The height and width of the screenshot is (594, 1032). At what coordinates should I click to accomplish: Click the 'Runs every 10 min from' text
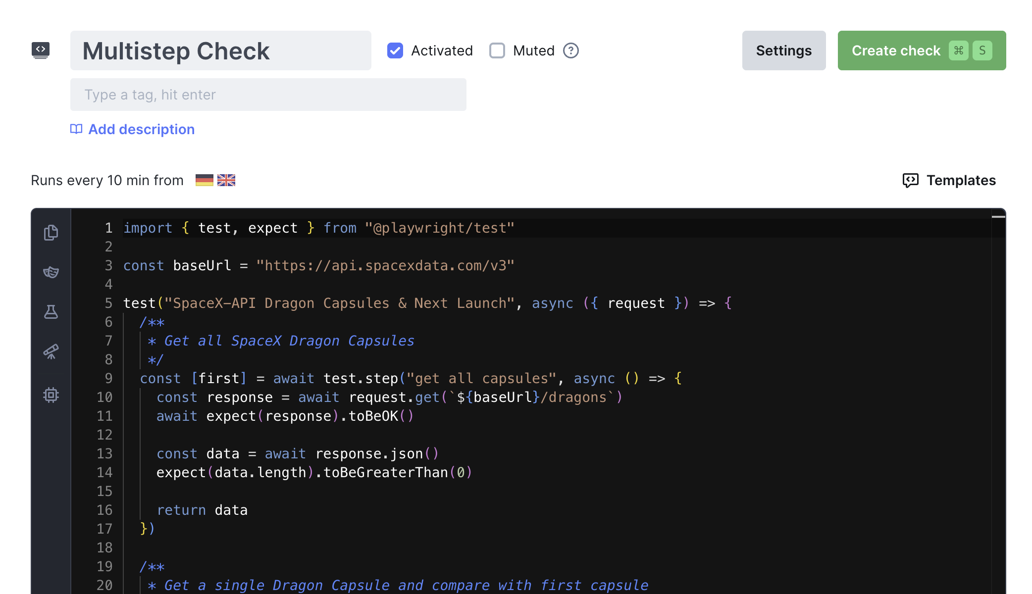pyautogui.click(x=107, y=180)
